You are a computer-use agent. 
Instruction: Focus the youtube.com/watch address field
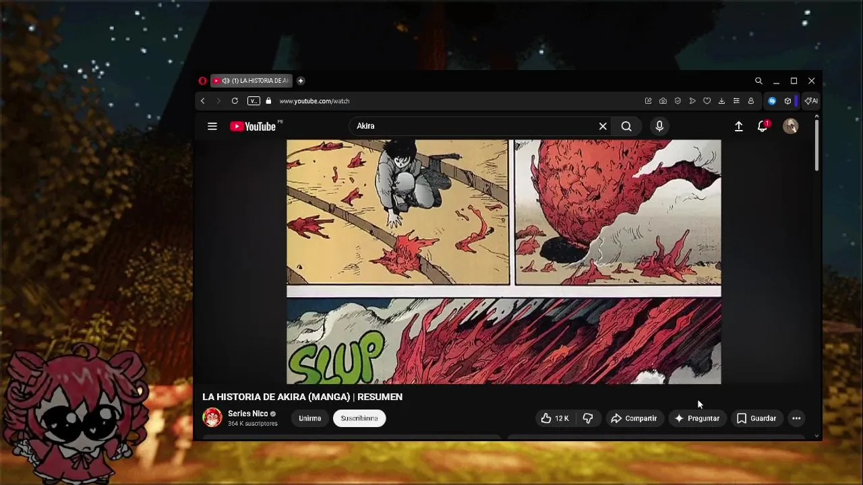pyautogui.click(x=314, y=101)
